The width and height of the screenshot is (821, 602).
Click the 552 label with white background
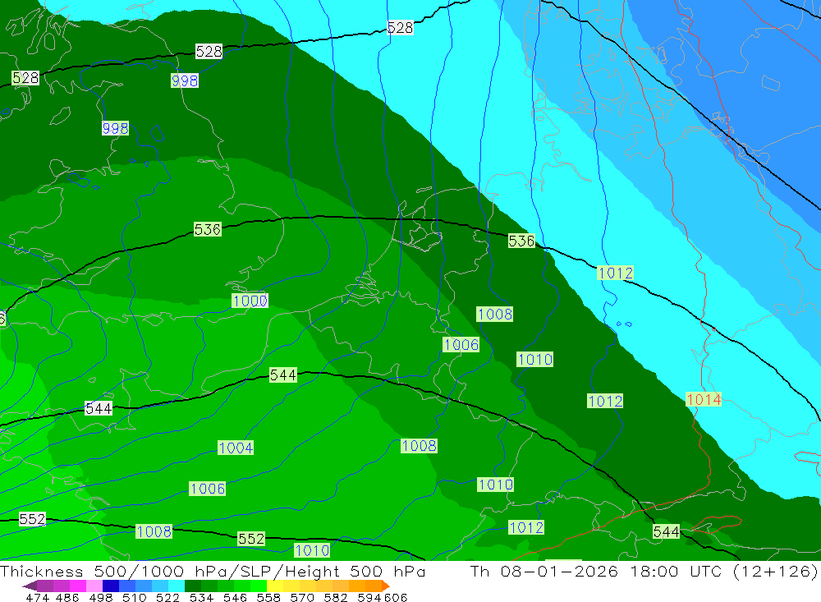tap(33, 519)
